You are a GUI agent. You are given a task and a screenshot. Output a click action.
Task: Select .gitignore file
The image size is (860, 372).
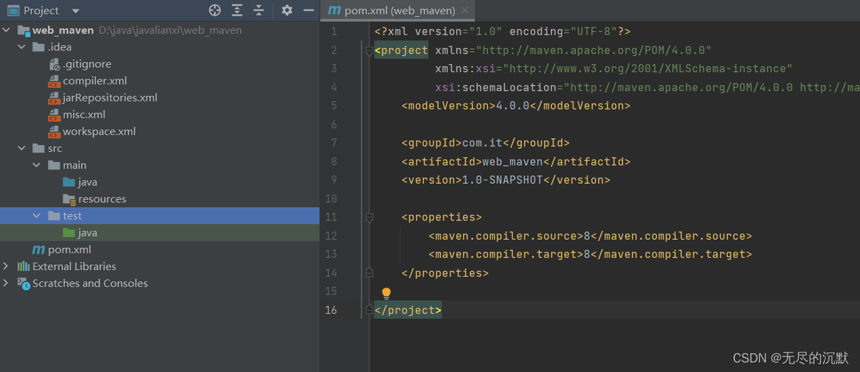pyautogui.click(x=87, y=64)
